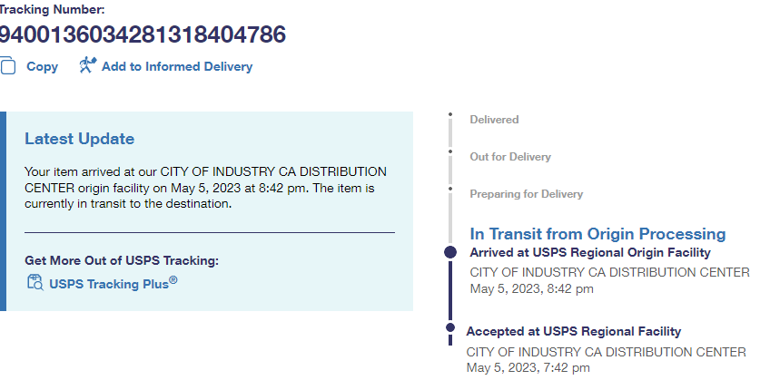Click the Out for Delivery status label
Image resolution: width=770 pixels, height=380 pixels.
510,157
